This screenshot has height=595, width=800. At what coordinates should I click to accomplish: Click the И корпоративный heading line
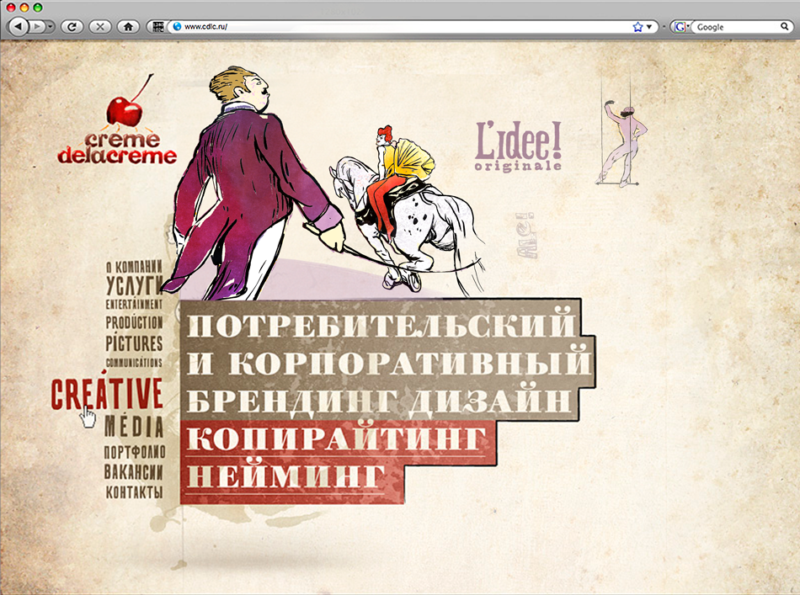[x=389, y=362]
